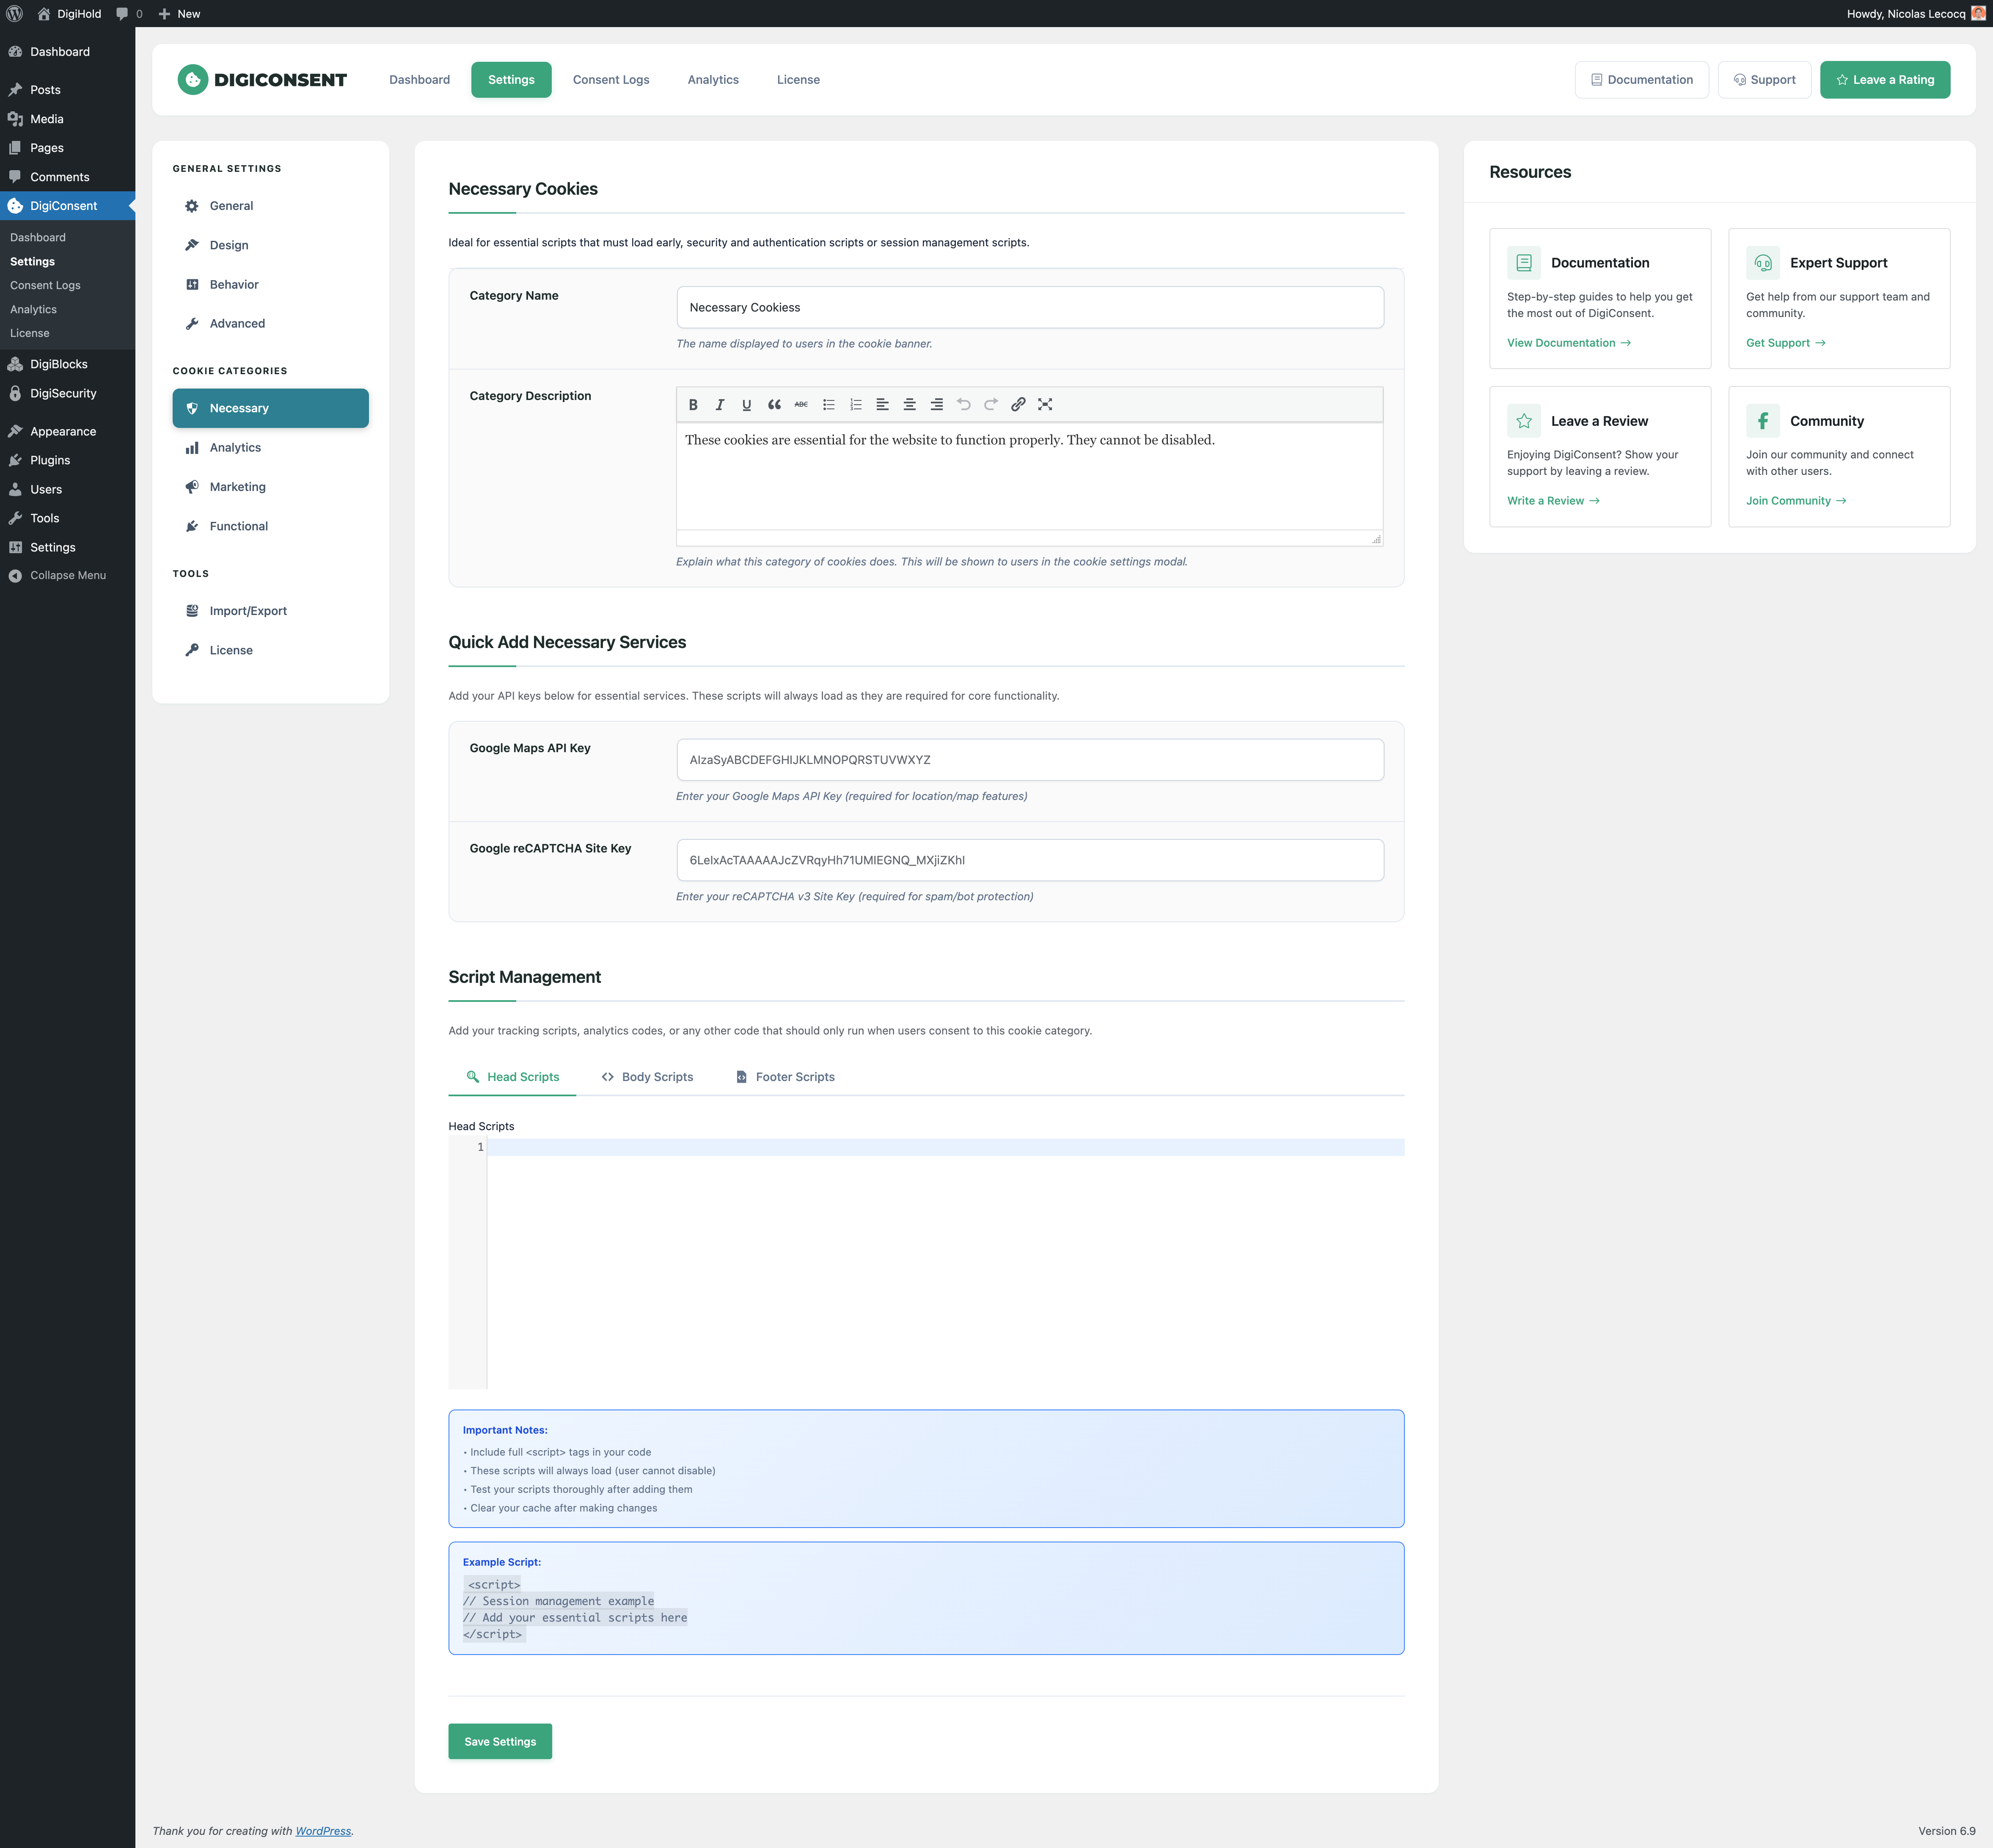
Task: Select the Marketing cookie category
Action: pos(238,487)
